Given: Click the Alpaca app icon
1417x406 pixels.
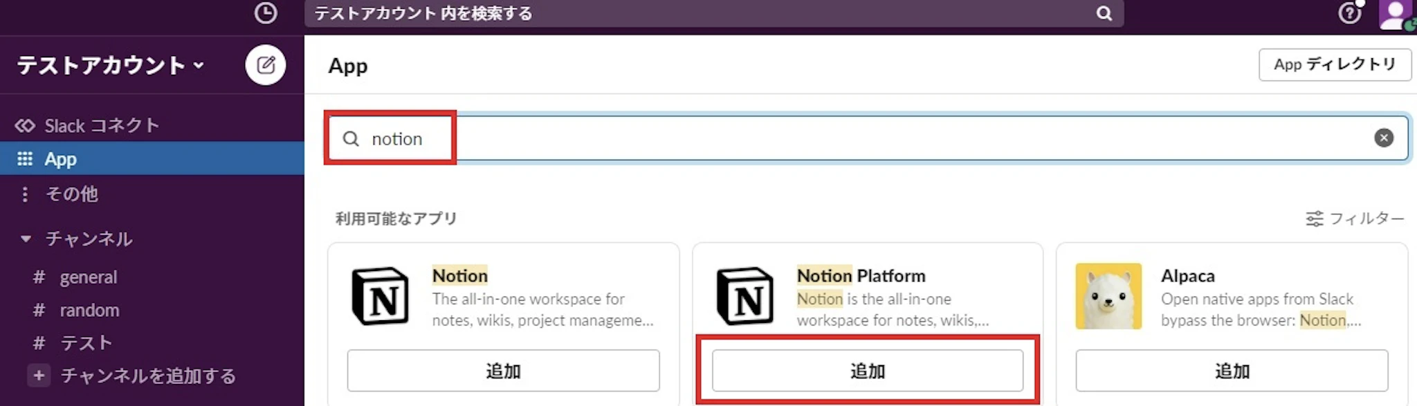Looking at the screenshot, I should pyautogui.click(x=1108, y=296).
